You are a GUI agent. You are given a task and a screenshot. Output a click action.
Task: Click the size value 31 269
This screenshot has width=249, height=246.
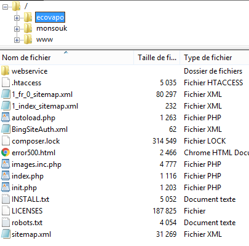(x=166, y=234)
